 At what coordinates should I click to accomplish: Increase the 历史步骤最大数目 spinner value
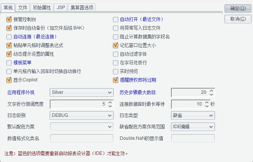pos(212,90)
